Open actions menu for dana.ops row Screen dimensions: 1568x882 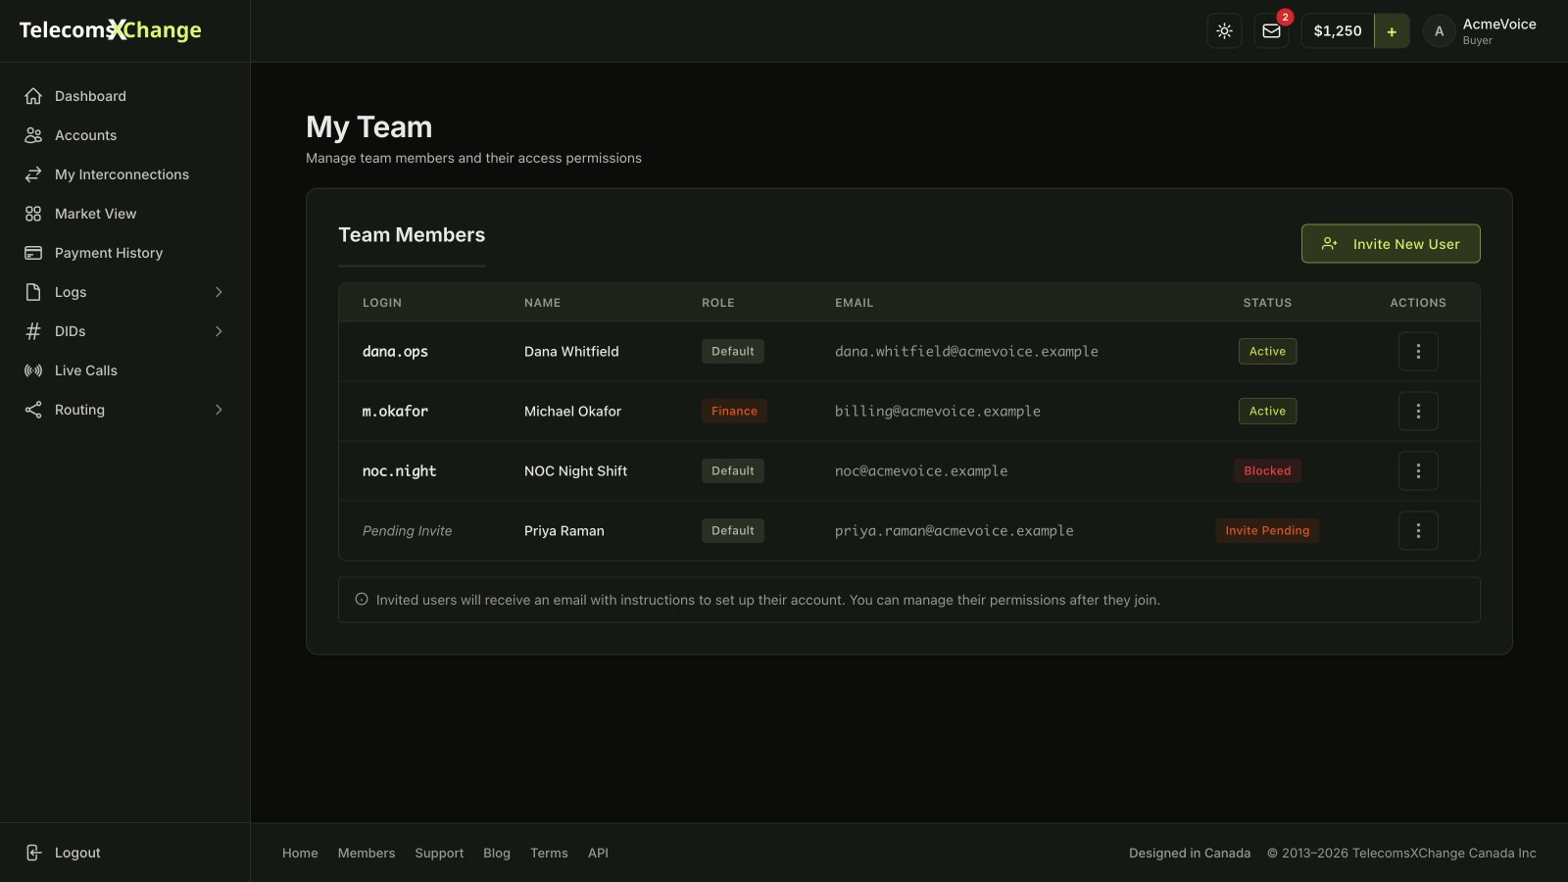[x=1418, y=352]
